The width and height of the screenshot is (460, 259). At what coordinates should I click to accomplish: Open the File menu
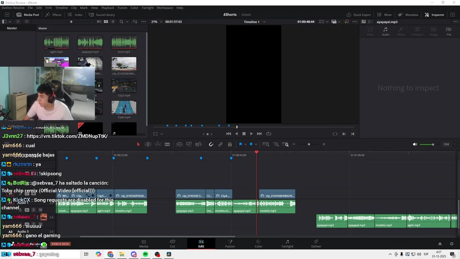pos(30,8)
